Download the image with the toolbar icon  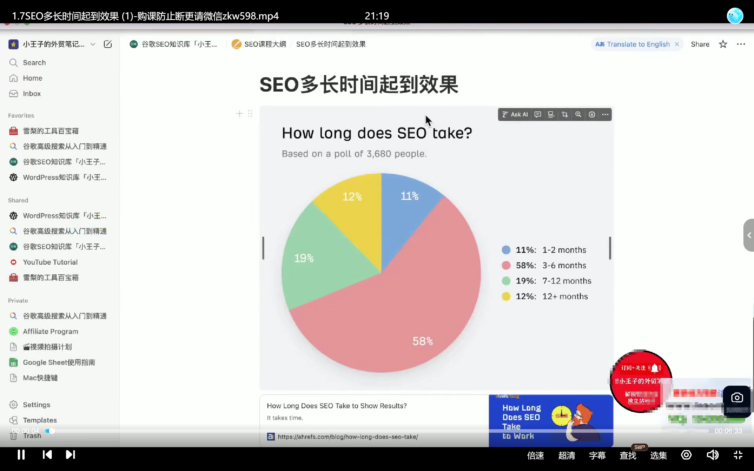pyautogui.click(x=592, y=114)
